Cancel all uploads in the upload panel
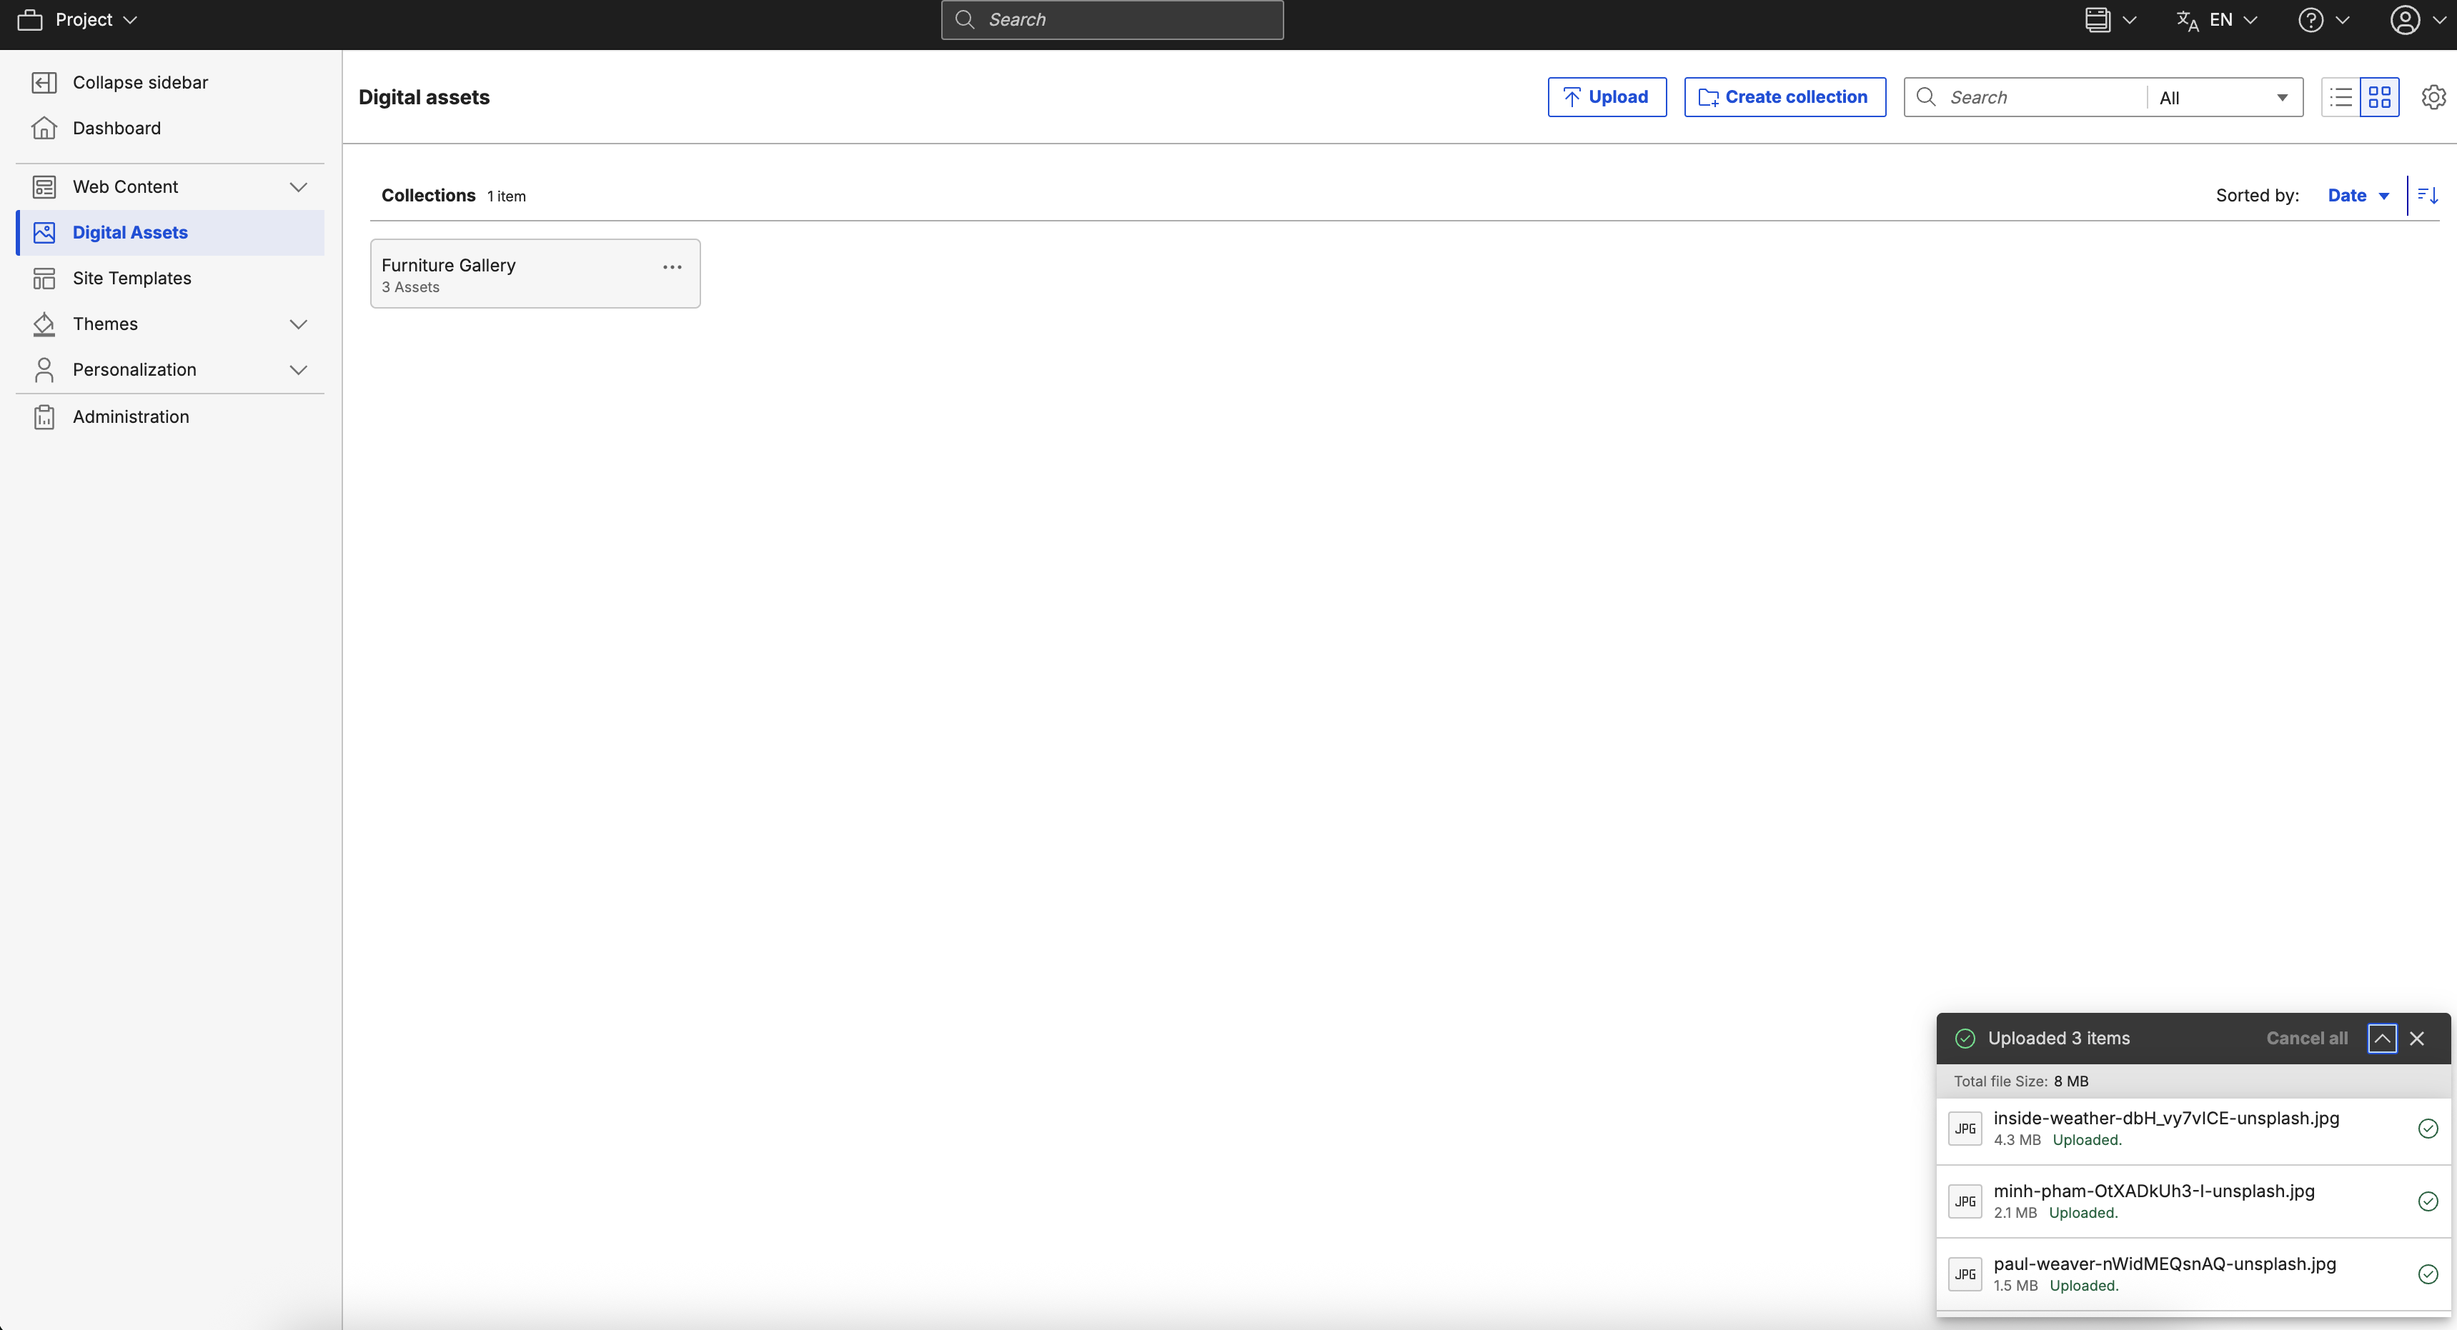Viewport: 2457px width, 1330px height. click(x=2307, y=1039)
